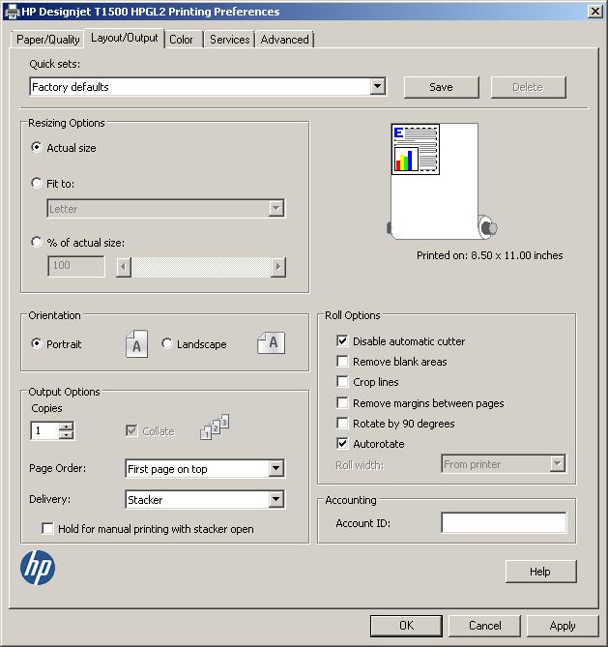Toggle the Autorotate checkbox
The image size is (608, 647).
click(342, 443)
